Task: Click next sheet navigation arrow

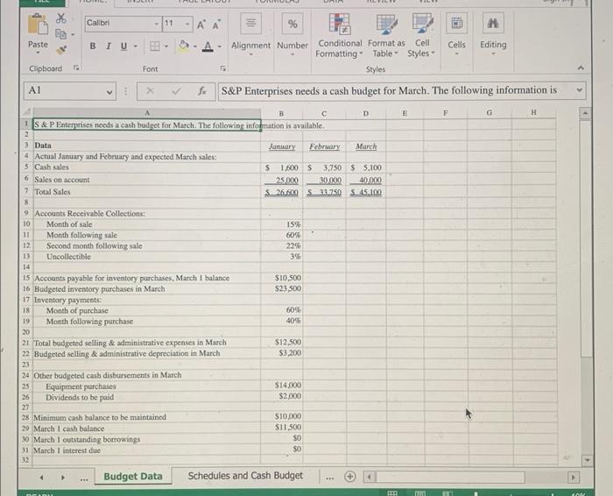Action: pos(62,478)
